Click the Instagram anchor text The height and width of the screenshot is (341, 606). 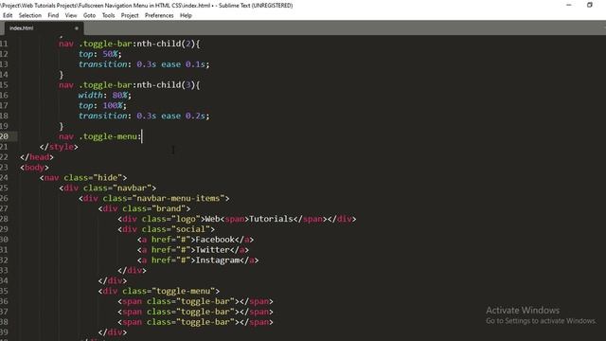218,260
